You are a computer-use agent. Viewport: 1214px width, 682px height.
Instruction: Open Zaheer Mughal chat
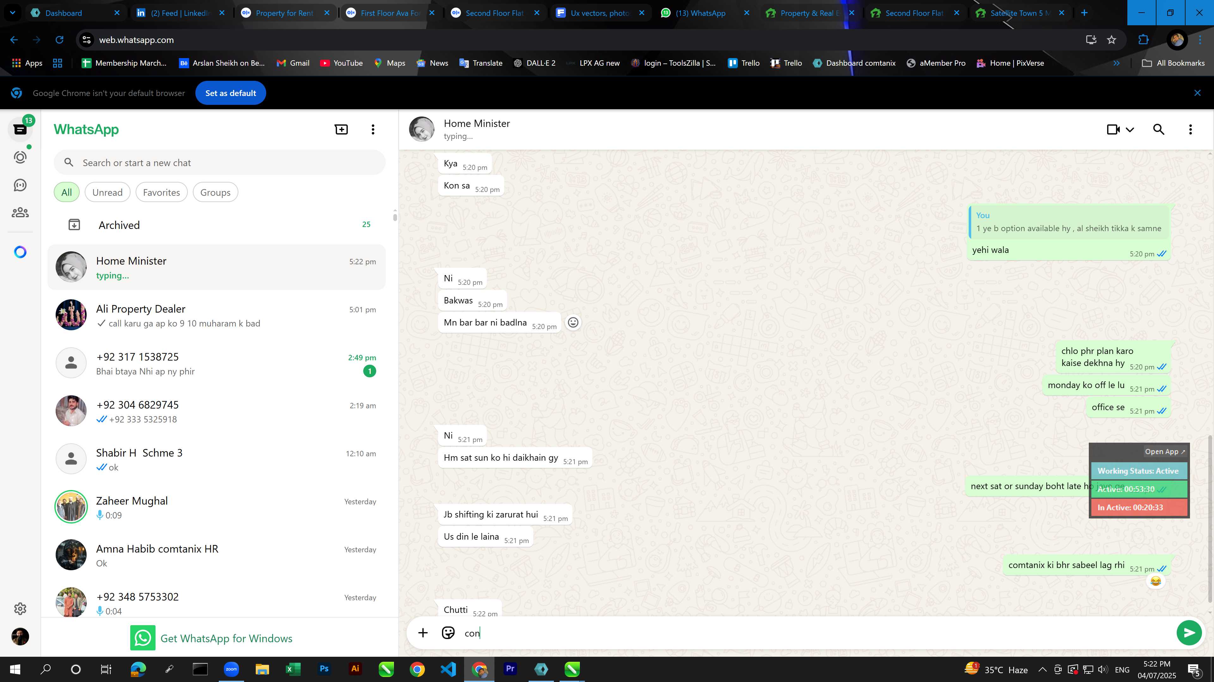(217, 507)
